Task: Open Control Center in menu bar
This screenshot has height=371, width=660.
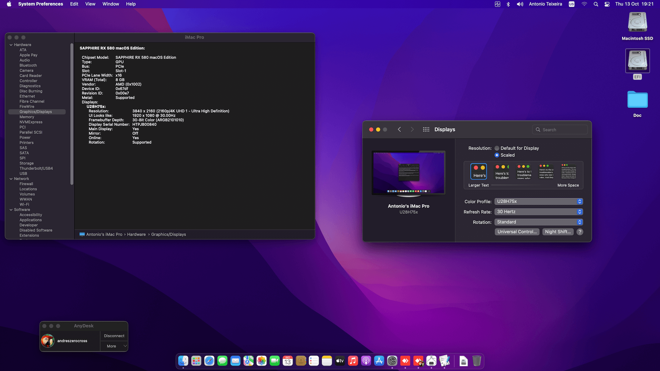Action: coord(607,4)
